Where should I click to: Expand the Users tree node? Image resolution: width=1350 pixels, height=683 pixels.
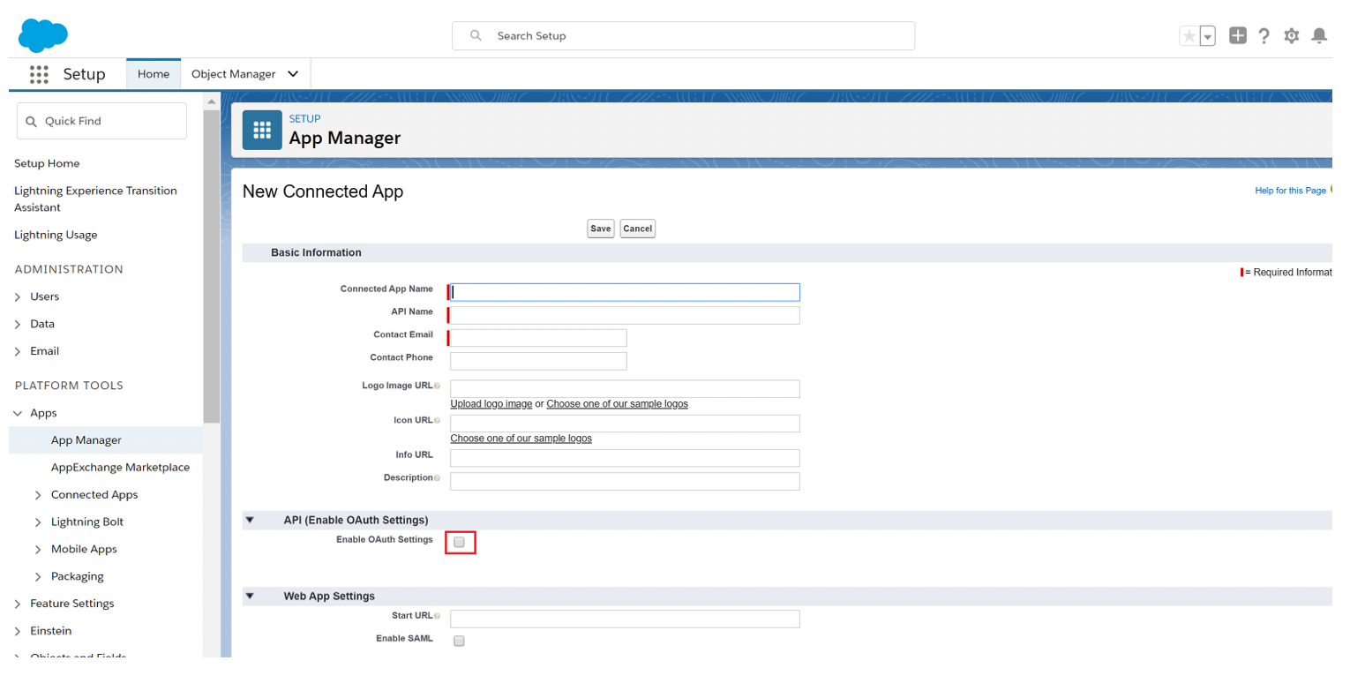tap(18, 297)
